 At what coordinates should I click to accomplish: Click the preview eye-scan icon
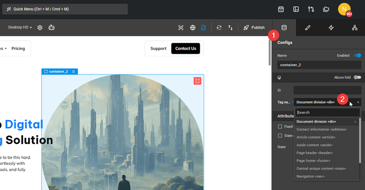(x=181, y=27)
